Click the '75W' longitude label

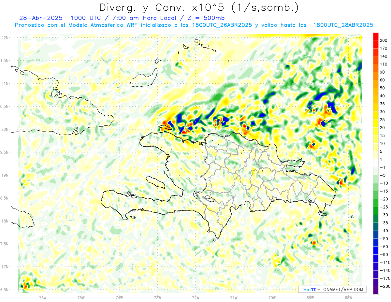pyautogui.click(x=81, y=297)
